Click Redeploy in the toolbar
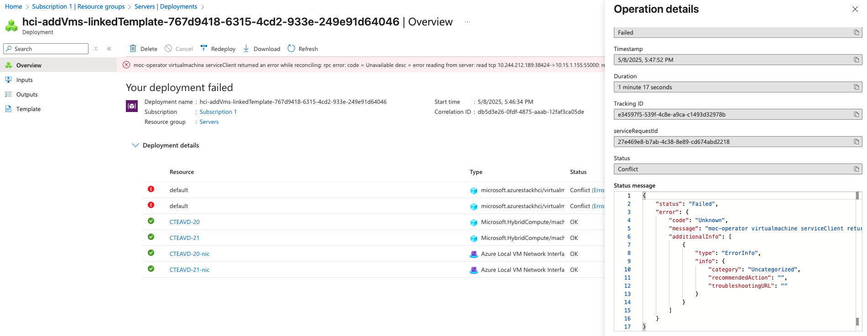867x336 pixels. point(218,49)
